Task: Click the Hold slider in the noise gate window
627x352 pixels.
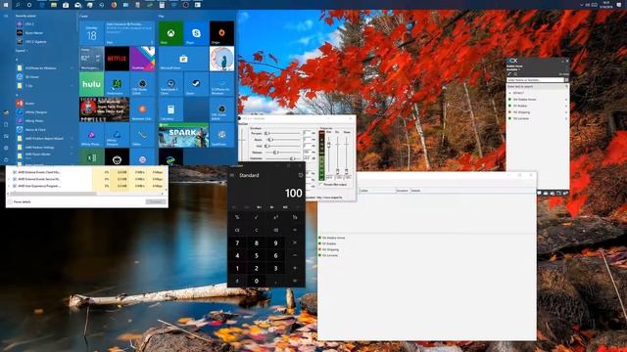Action: (x=282, y=146)
